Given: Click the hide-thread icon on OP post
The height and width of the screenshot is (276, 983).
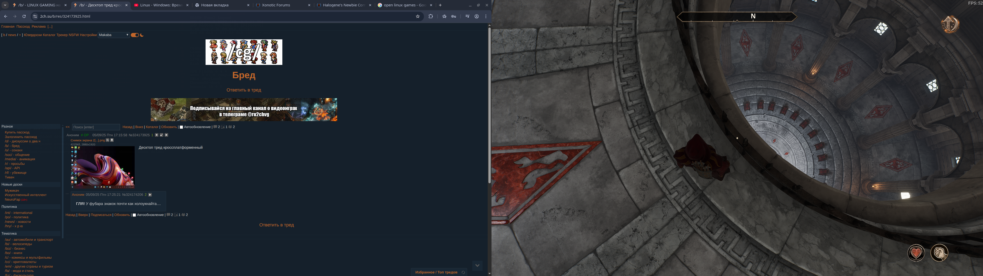Looking at the screenshot, I should coord(162,135).
